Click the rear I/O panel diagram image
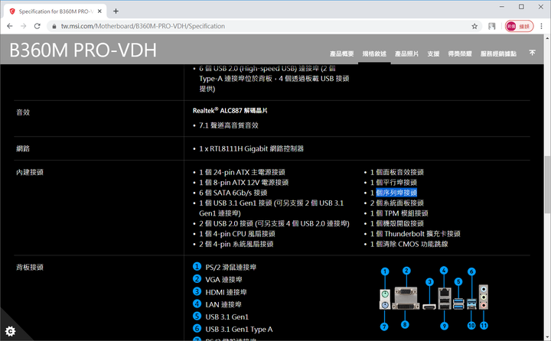The height and width of the screenshot is (341, 551). [434, 298]
